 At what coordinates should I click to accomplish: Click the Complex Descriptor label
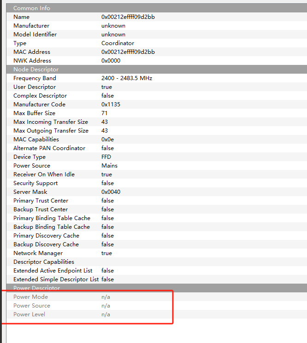point(40,96)
